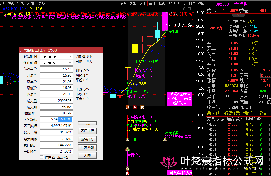Screen dimensions: 271x176
Task: Click the 买五 21.00 bid row
Action: (x=239, y=64)
